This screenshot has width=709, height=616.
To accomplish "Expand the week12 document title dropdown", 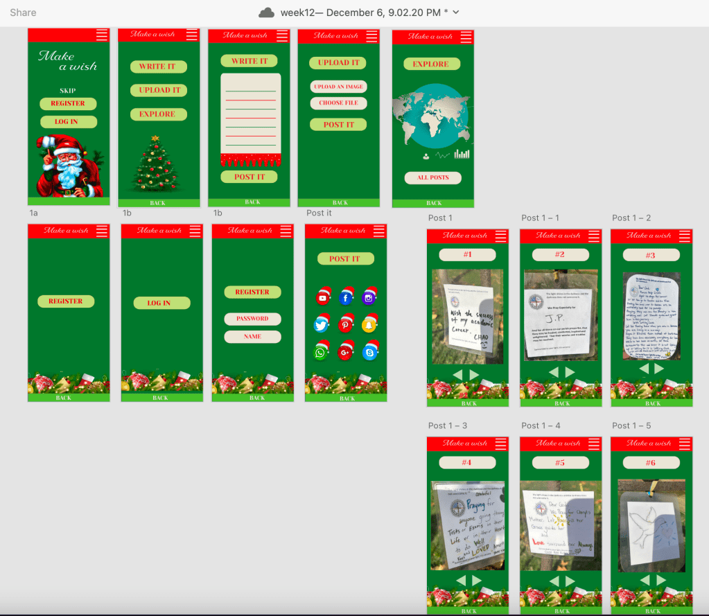I will [455, 12].
